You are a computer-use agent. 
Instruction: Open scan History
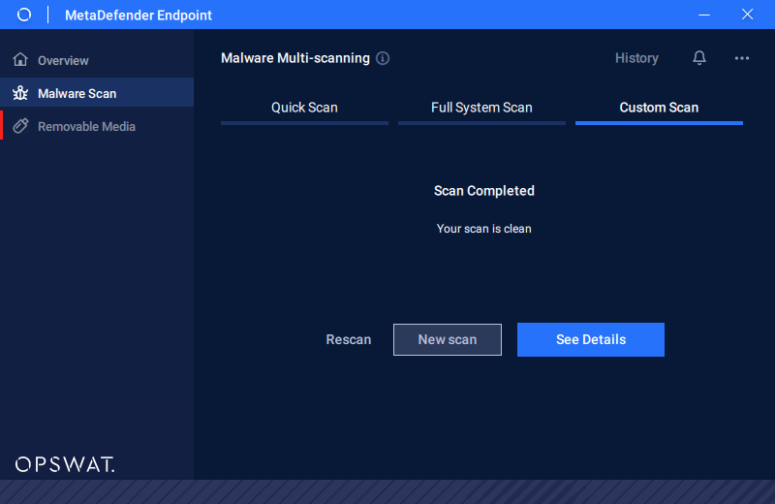click(636, 58)
